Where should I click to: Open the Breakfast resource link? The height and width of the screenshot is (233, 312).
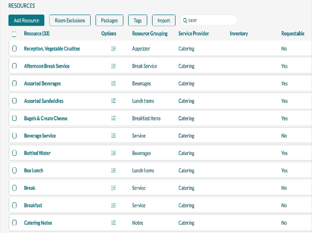click(33, 205)
